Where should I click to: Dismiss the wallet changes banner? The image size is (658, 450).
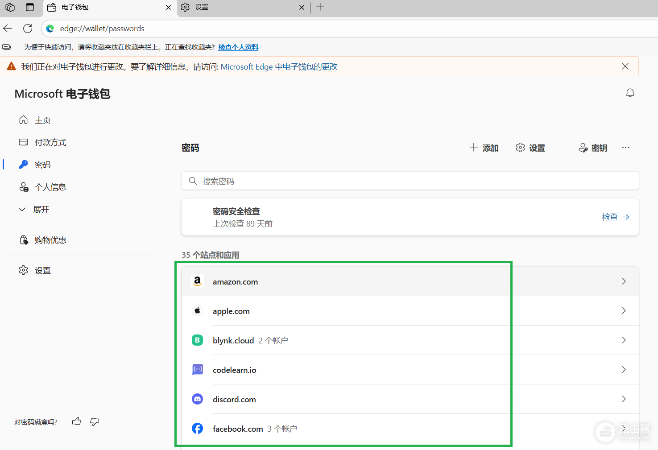click(625, 66)
